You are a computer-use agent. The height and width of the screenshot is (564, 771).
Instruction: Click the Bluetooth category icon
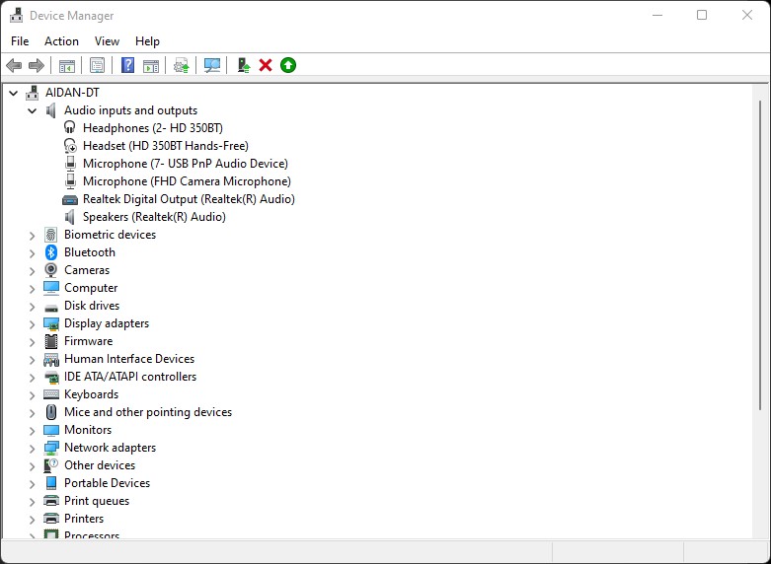[x=51, y=252]
